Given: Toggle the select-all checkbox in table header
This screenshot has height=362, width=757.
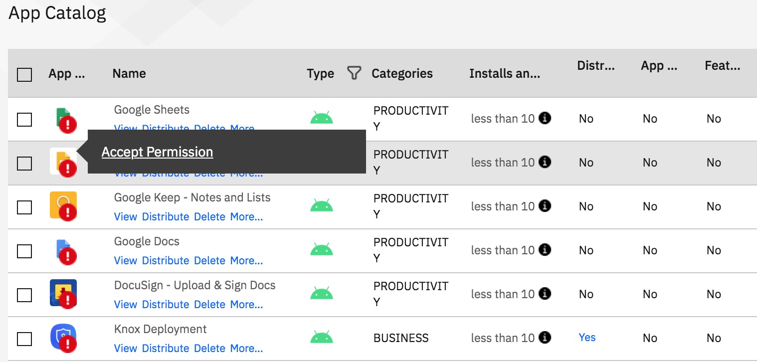Looking at the screenshot, I should coord(24,75).
